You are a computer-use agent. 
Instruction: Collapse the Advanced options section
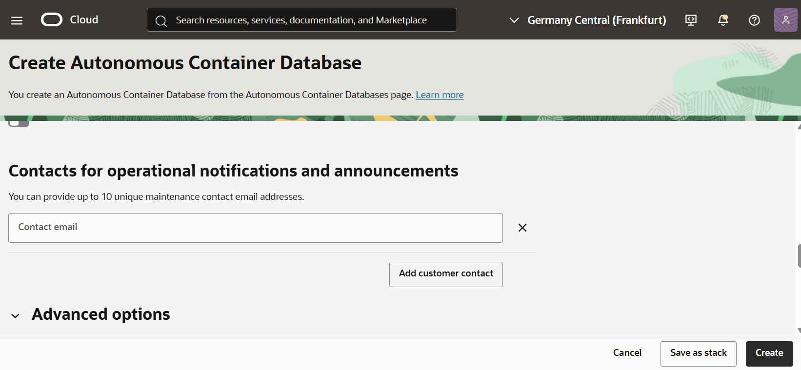16,316
